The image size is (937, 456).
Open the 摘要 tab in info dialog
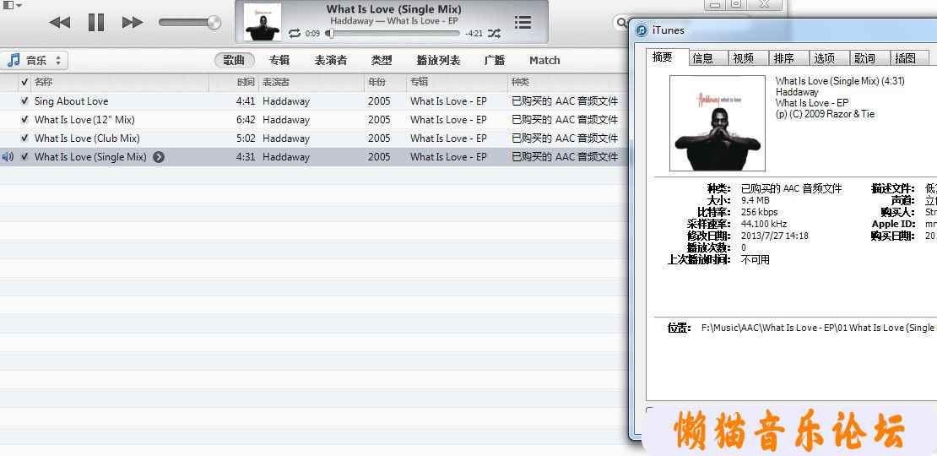coord(668,57)
